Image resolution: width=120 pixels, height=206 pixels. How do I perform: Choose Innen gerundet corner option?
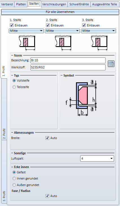tap(14, 178)
